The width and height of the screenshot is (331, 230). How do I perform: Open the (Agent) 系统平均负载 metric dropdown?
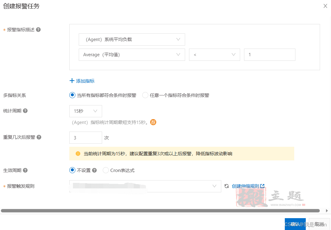tap(132, 39)
